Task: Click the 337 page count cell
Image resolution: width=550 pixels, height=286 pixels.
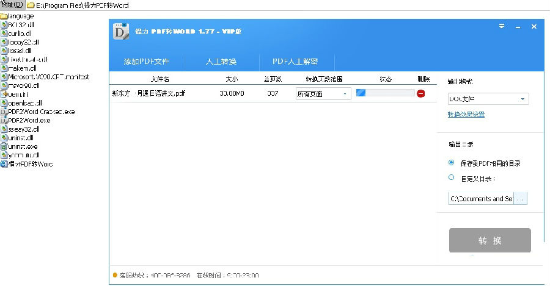Action: (x=273, y=93)
